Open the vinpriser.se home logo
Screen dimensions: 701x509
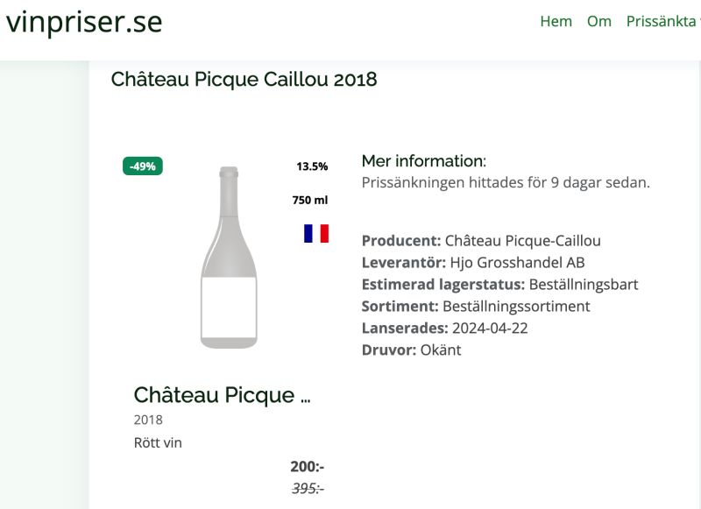click(x=84, y=22)
